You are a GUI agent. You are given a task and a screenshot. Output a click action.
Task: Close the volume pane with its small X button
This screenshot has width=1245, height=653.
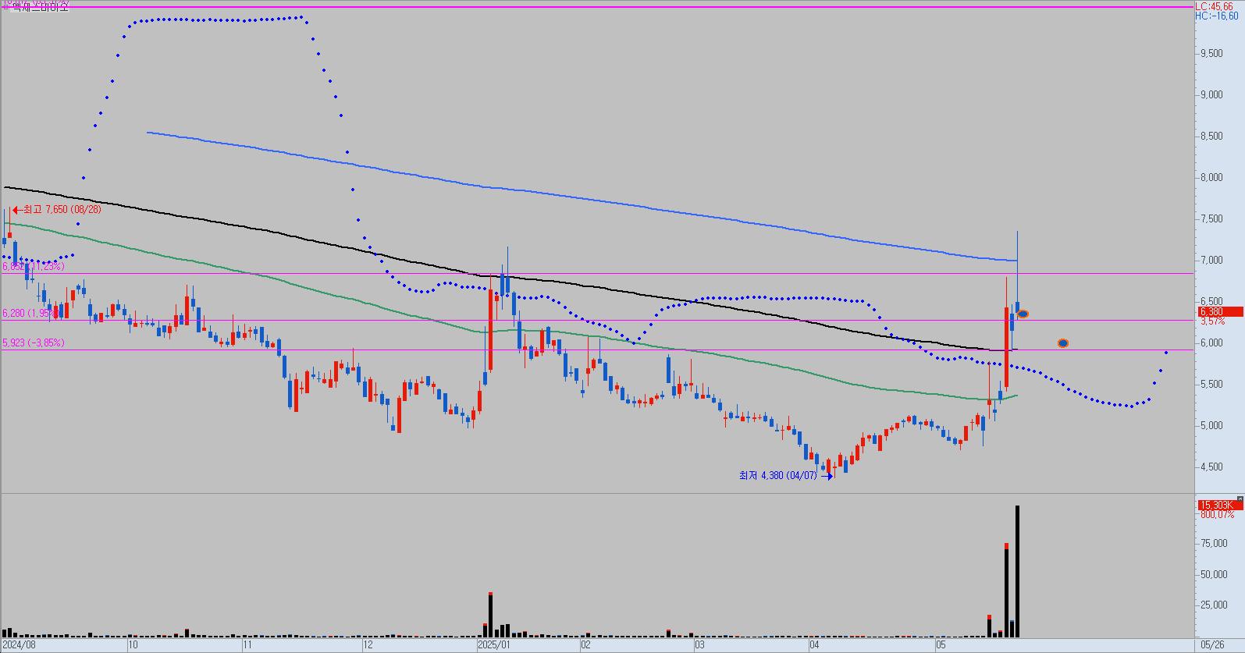tap(1240, 498)
